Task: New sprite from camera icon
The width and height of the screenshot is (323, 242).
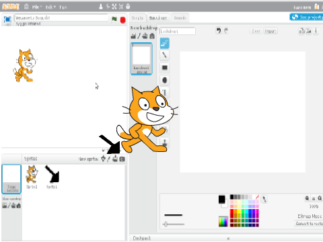Action: coord(122,159)
